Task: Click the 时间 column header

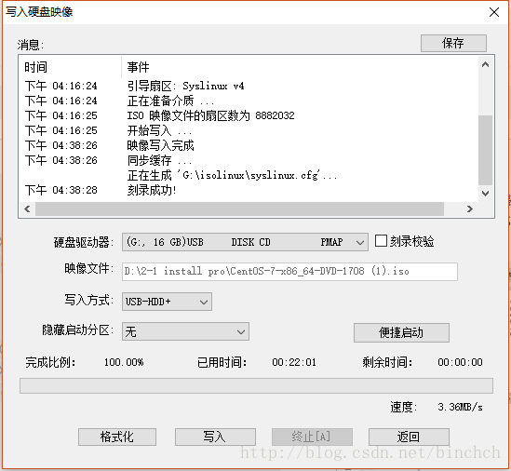Action: point(70,67)
